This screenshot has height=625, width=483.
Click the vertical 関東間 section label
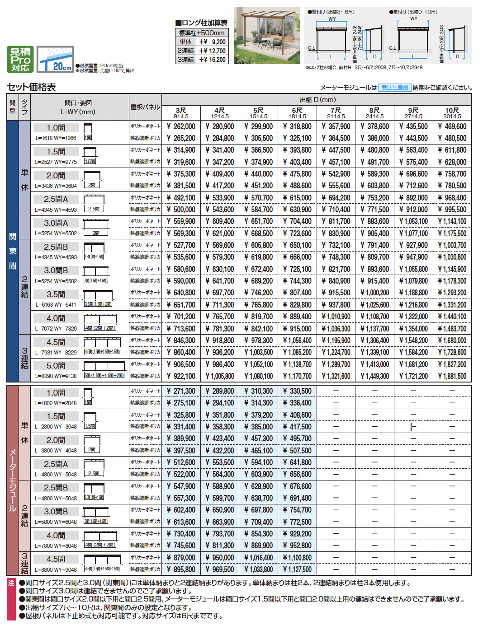point(13,251)
